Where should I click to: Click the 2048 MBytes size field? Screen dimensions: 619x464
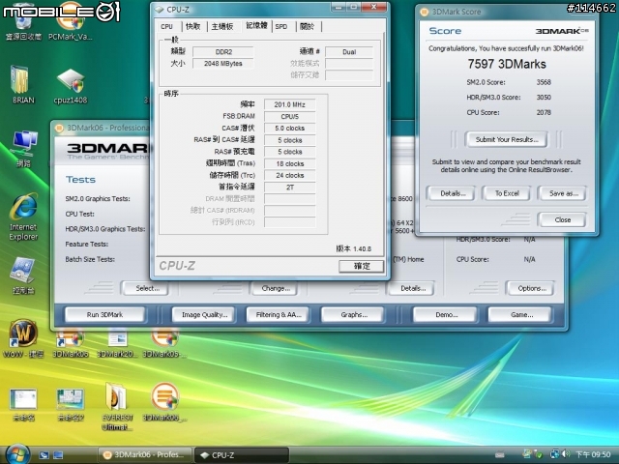[x=223, y=64]
